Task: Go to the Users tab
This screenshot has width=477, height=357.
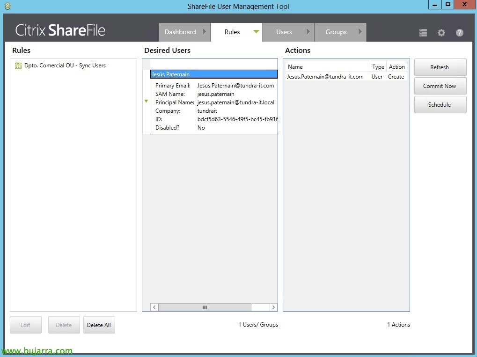Action: [284, 32]
